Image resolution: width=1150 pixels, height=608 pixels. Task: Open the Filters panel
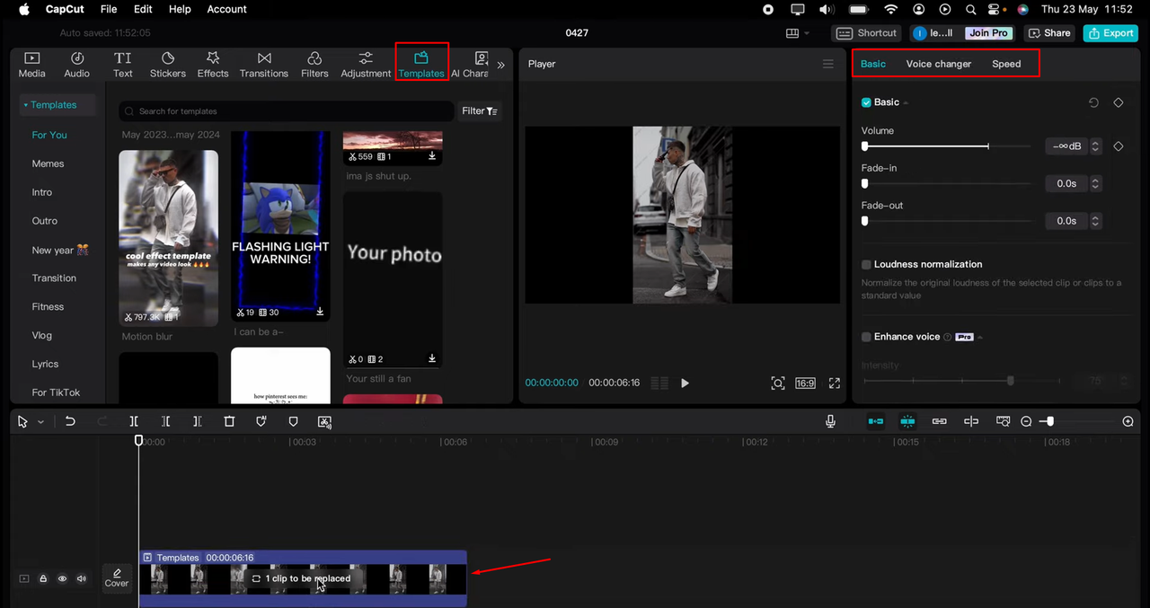[x=314, y=65]
